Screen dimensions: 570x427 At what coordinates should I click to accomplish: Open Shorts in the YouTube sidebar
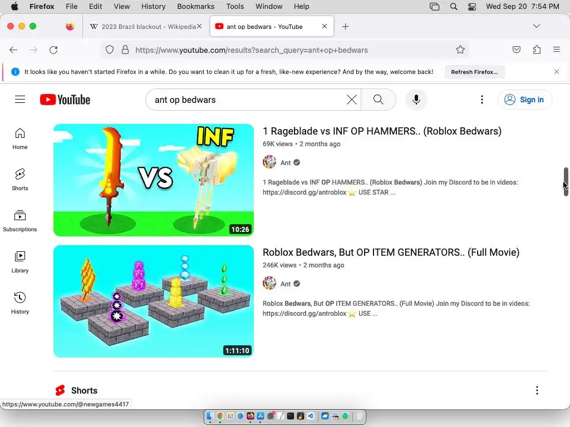tap(20, 180)
